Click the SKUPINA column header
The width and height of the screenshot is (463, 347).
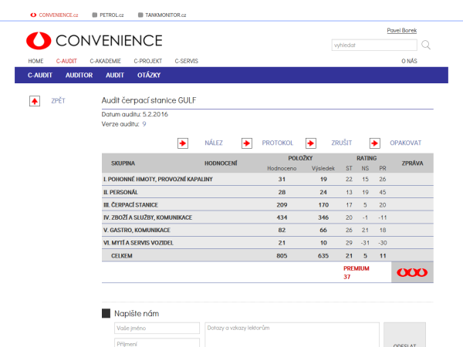(x=123, y=163)
